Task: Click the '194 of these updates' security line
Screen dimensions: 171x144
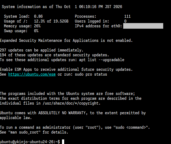Action: pyautogui.click(x=54, y=55)
